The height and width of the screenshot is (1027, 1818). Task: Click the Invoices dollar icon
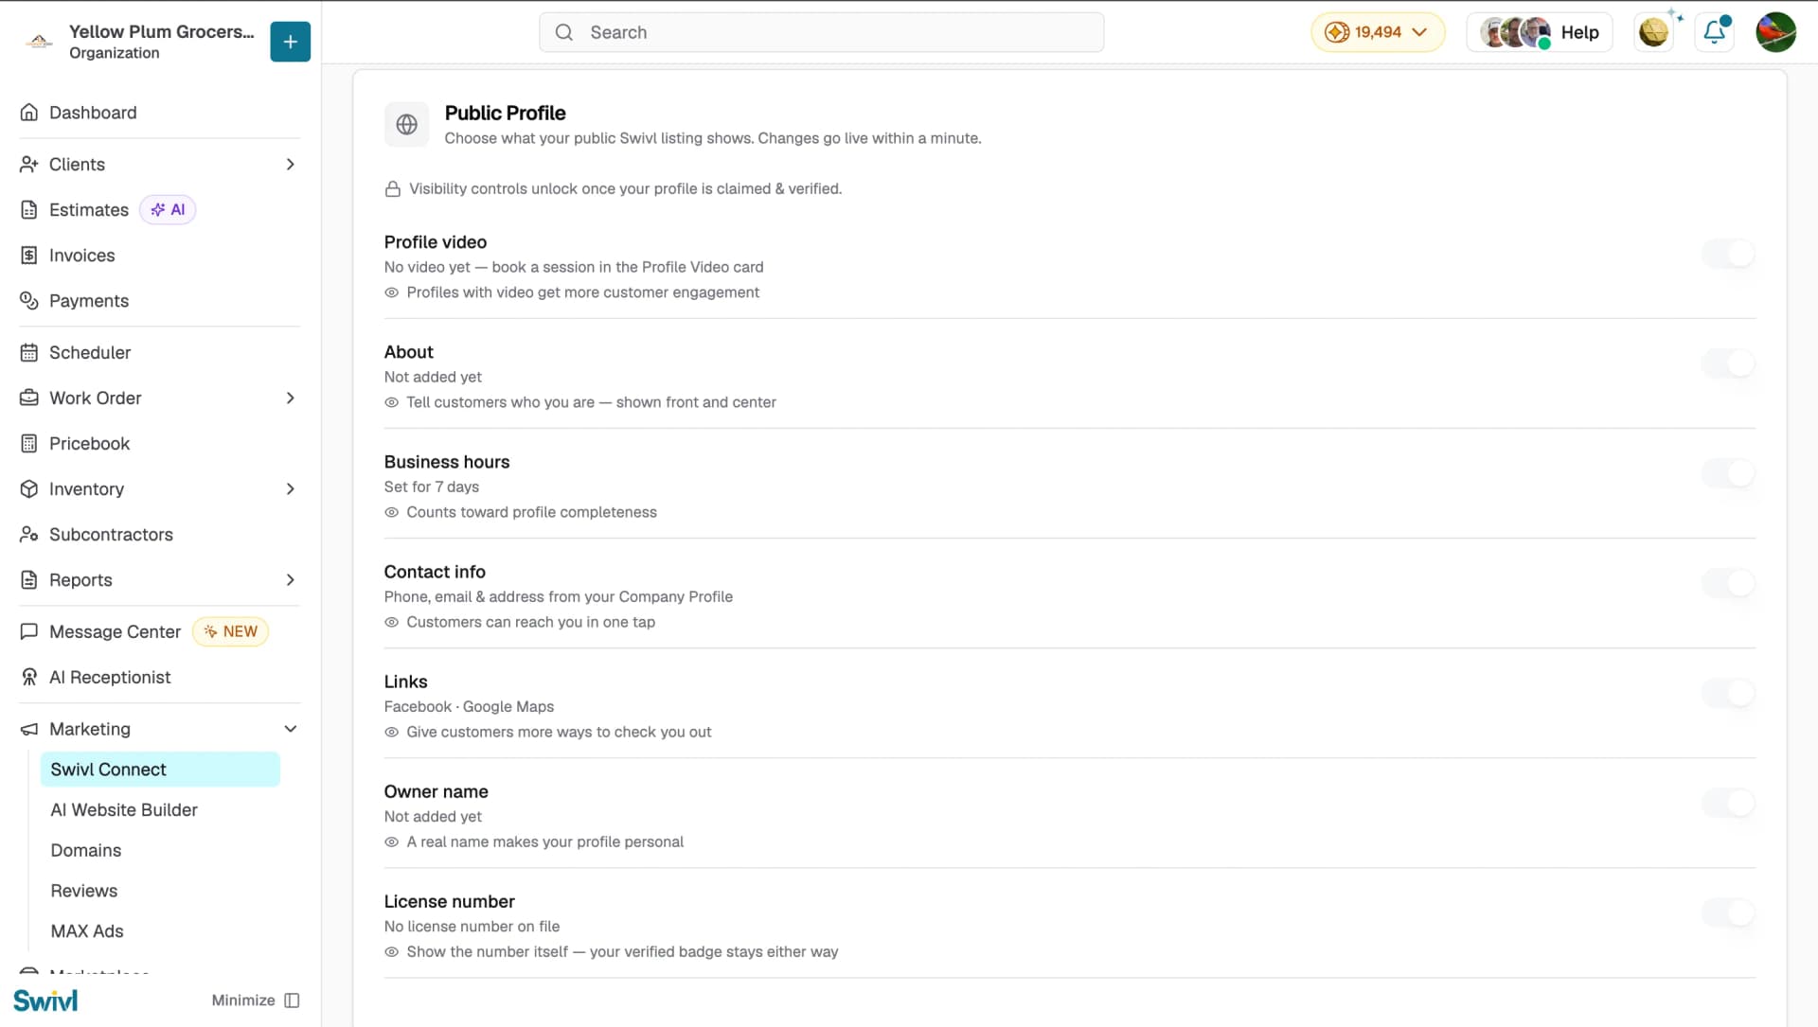point(29,256)
